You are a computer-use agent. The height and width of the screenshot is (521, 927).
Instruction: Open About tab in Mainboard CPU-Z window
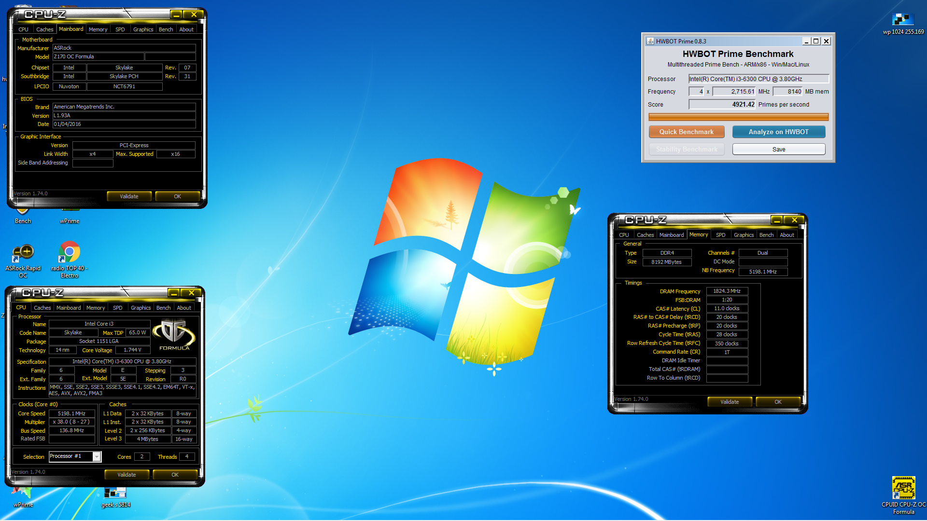pyautogui.click(x=186, y=29)
